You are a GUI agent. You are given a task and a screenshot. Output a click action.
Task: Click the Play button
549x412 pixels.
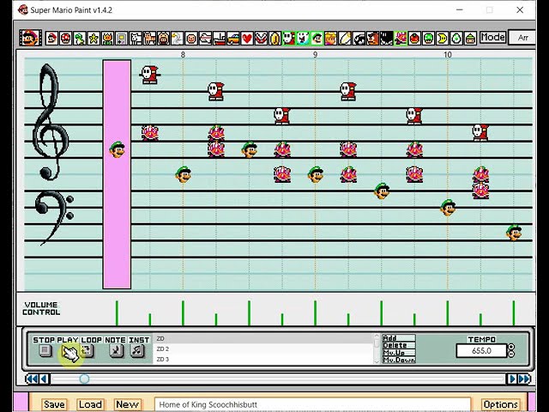click(x=68, y=351)
